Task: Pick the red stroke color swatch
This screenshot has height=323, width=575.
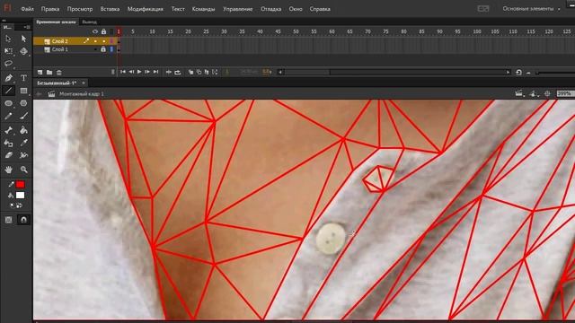Action: coord(20,185)
